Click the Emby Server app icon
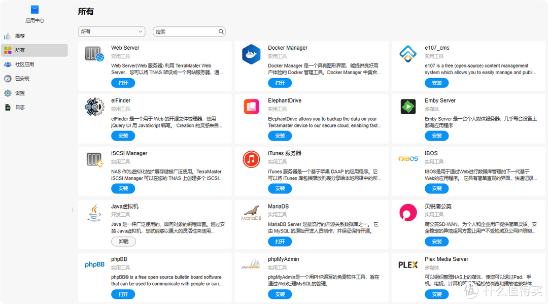The image size is (548, 304). [408, 107]
